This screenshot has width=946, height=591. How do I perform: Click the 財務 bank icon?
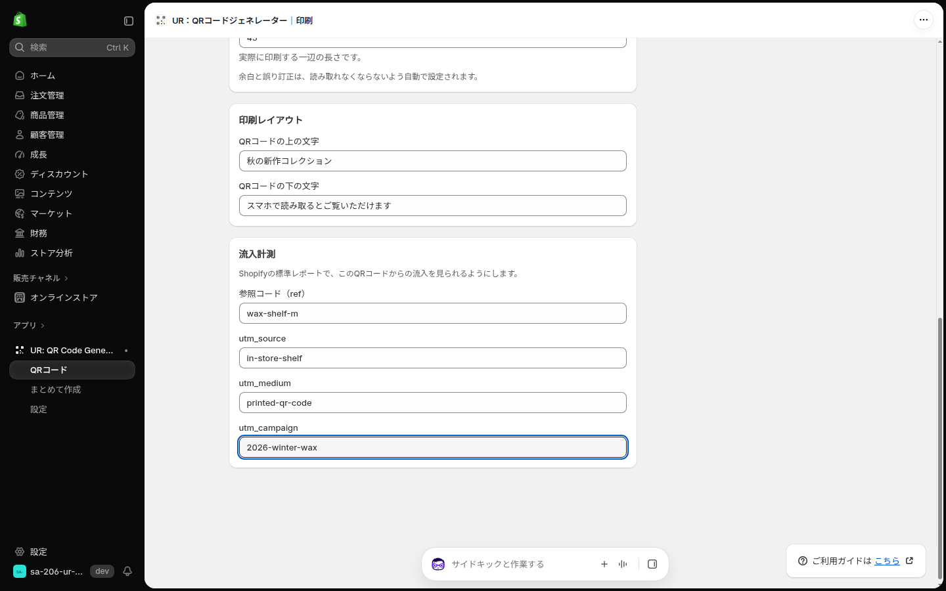(20, 233)
